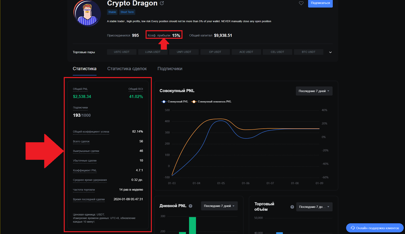Click help icon next to Торговый объём
Viewport: 405px width, 234px height.
(x=292, y=207)
